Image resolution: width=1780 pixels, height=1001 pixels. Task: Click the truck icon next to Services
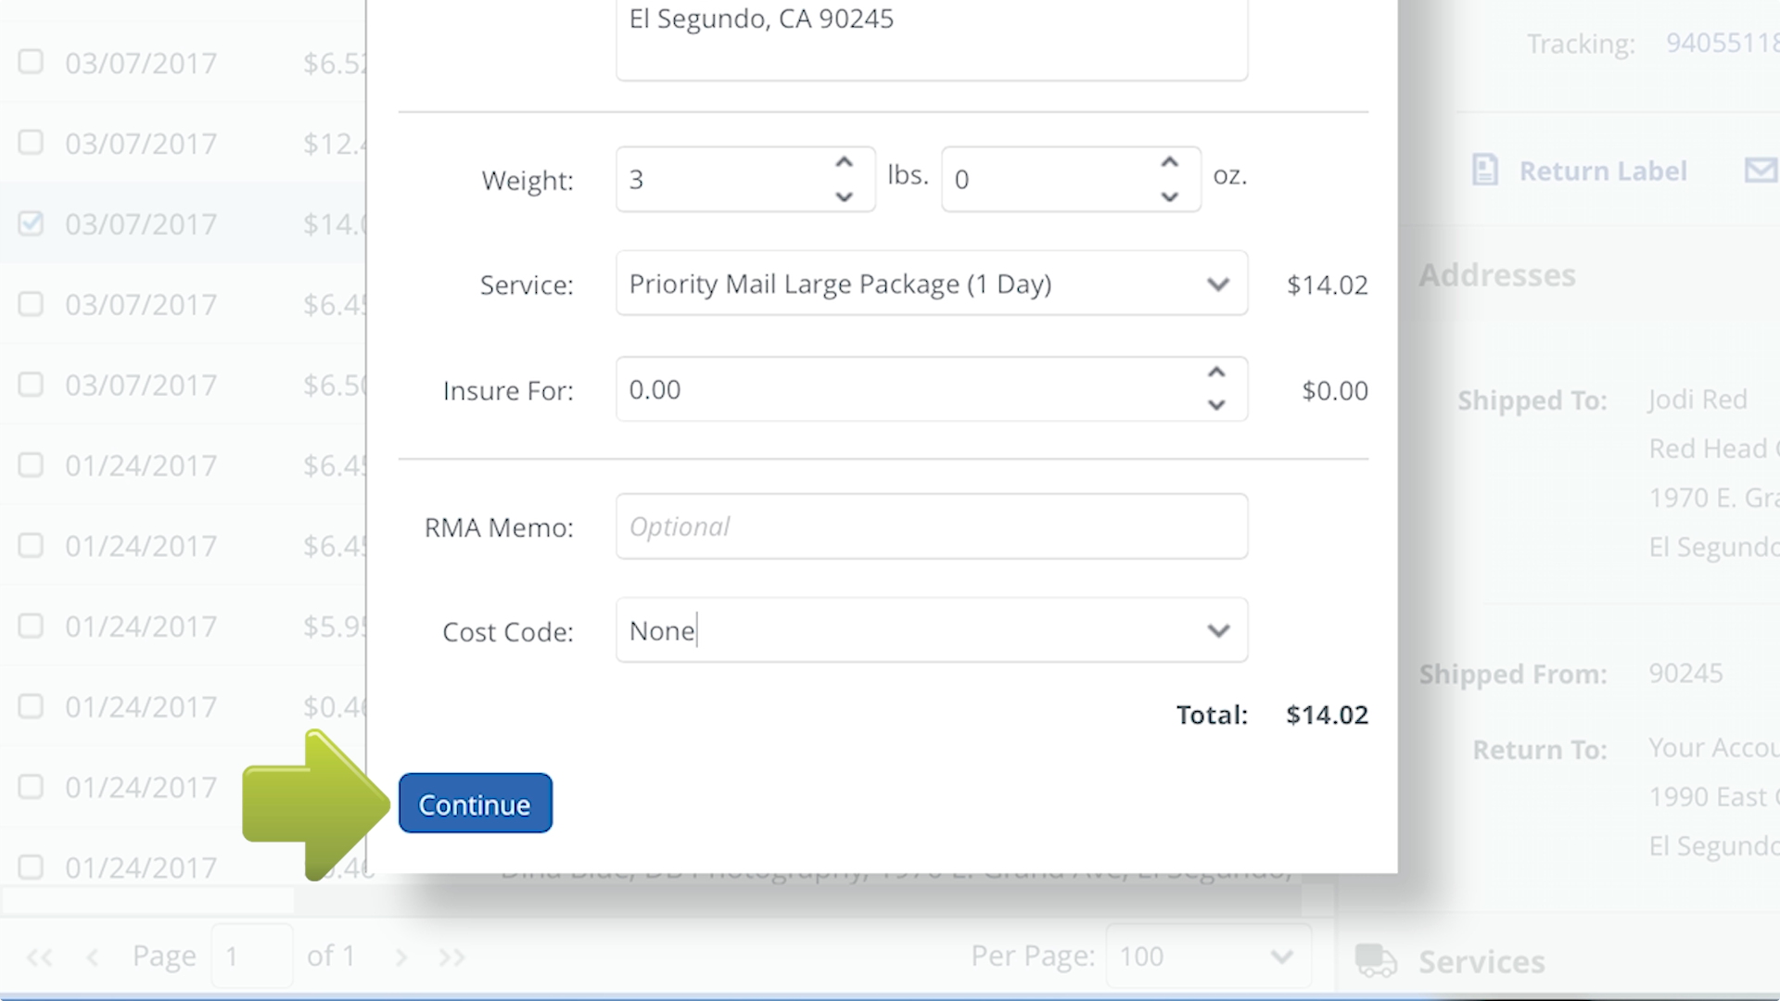(x=1376, y=961)
